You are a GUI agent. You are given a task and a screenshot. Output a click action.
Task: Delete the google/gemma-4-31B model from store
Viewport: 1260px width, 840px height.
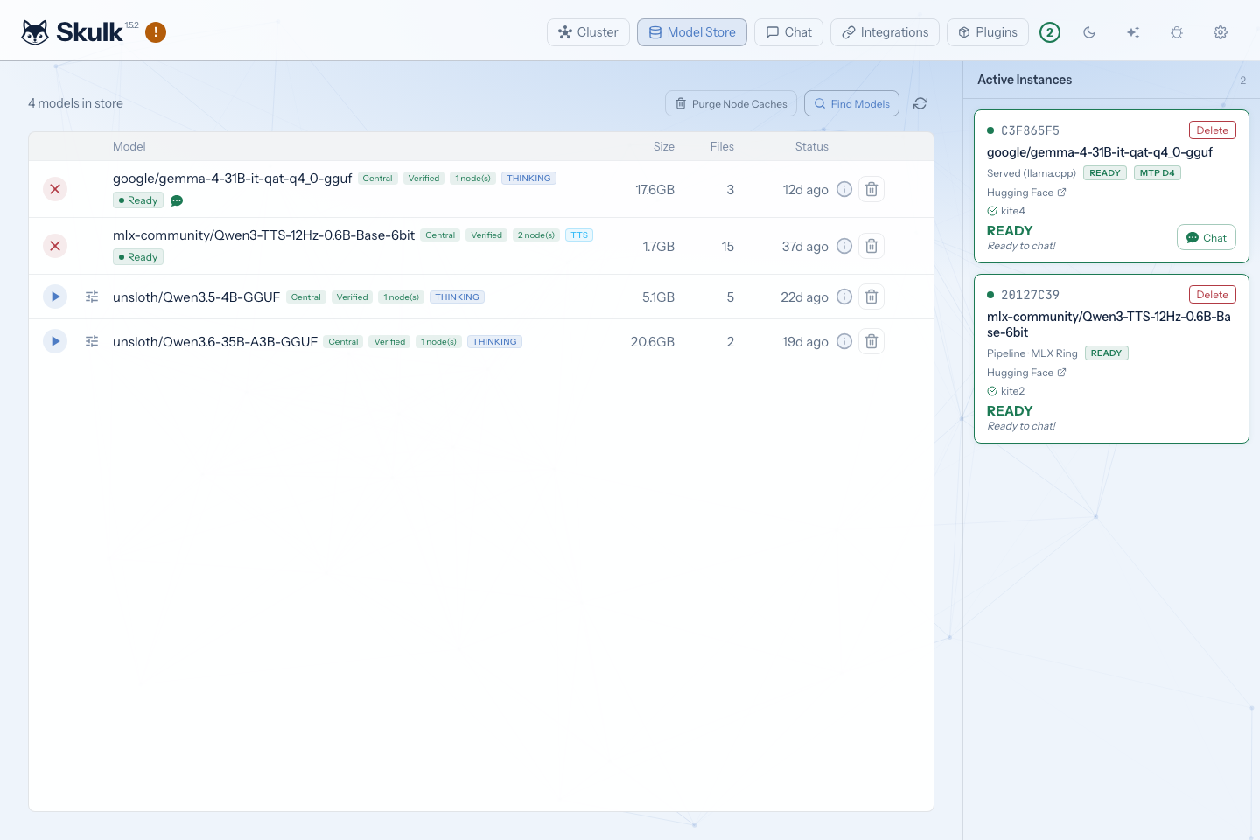pyautogui.click(x=871, y=189)
